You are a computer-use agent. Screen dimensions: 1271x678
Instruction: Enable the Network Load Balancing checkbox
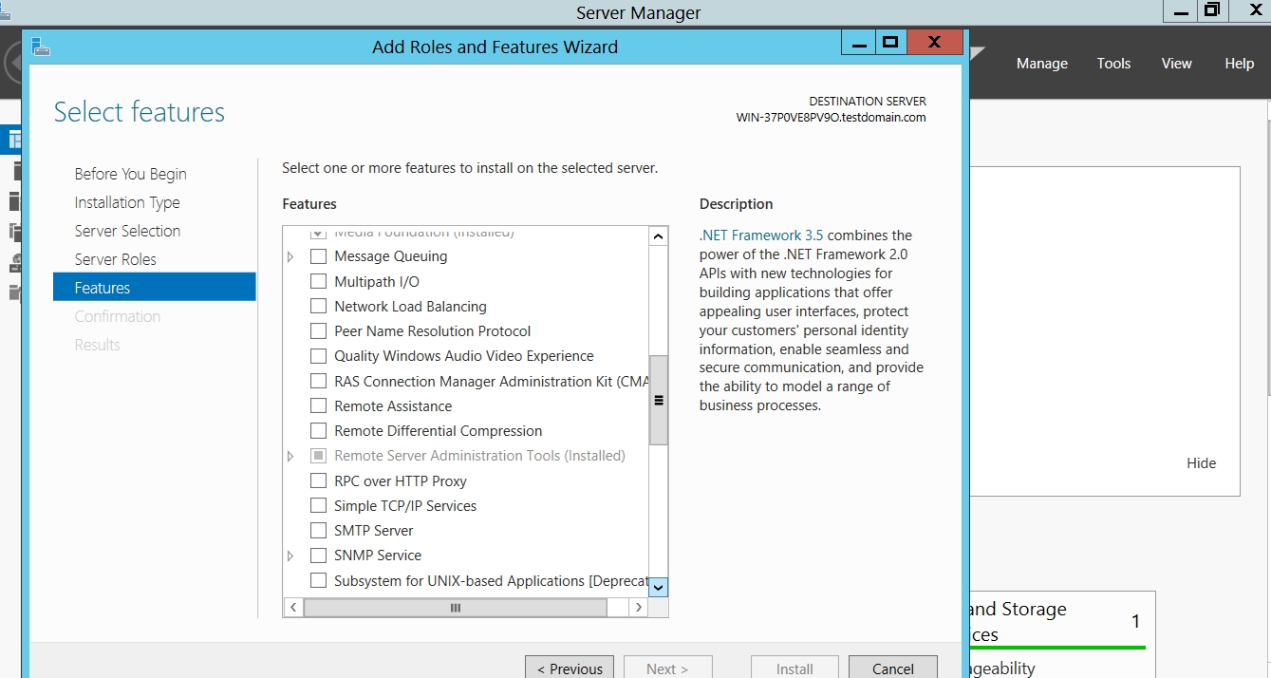point(319,307)
